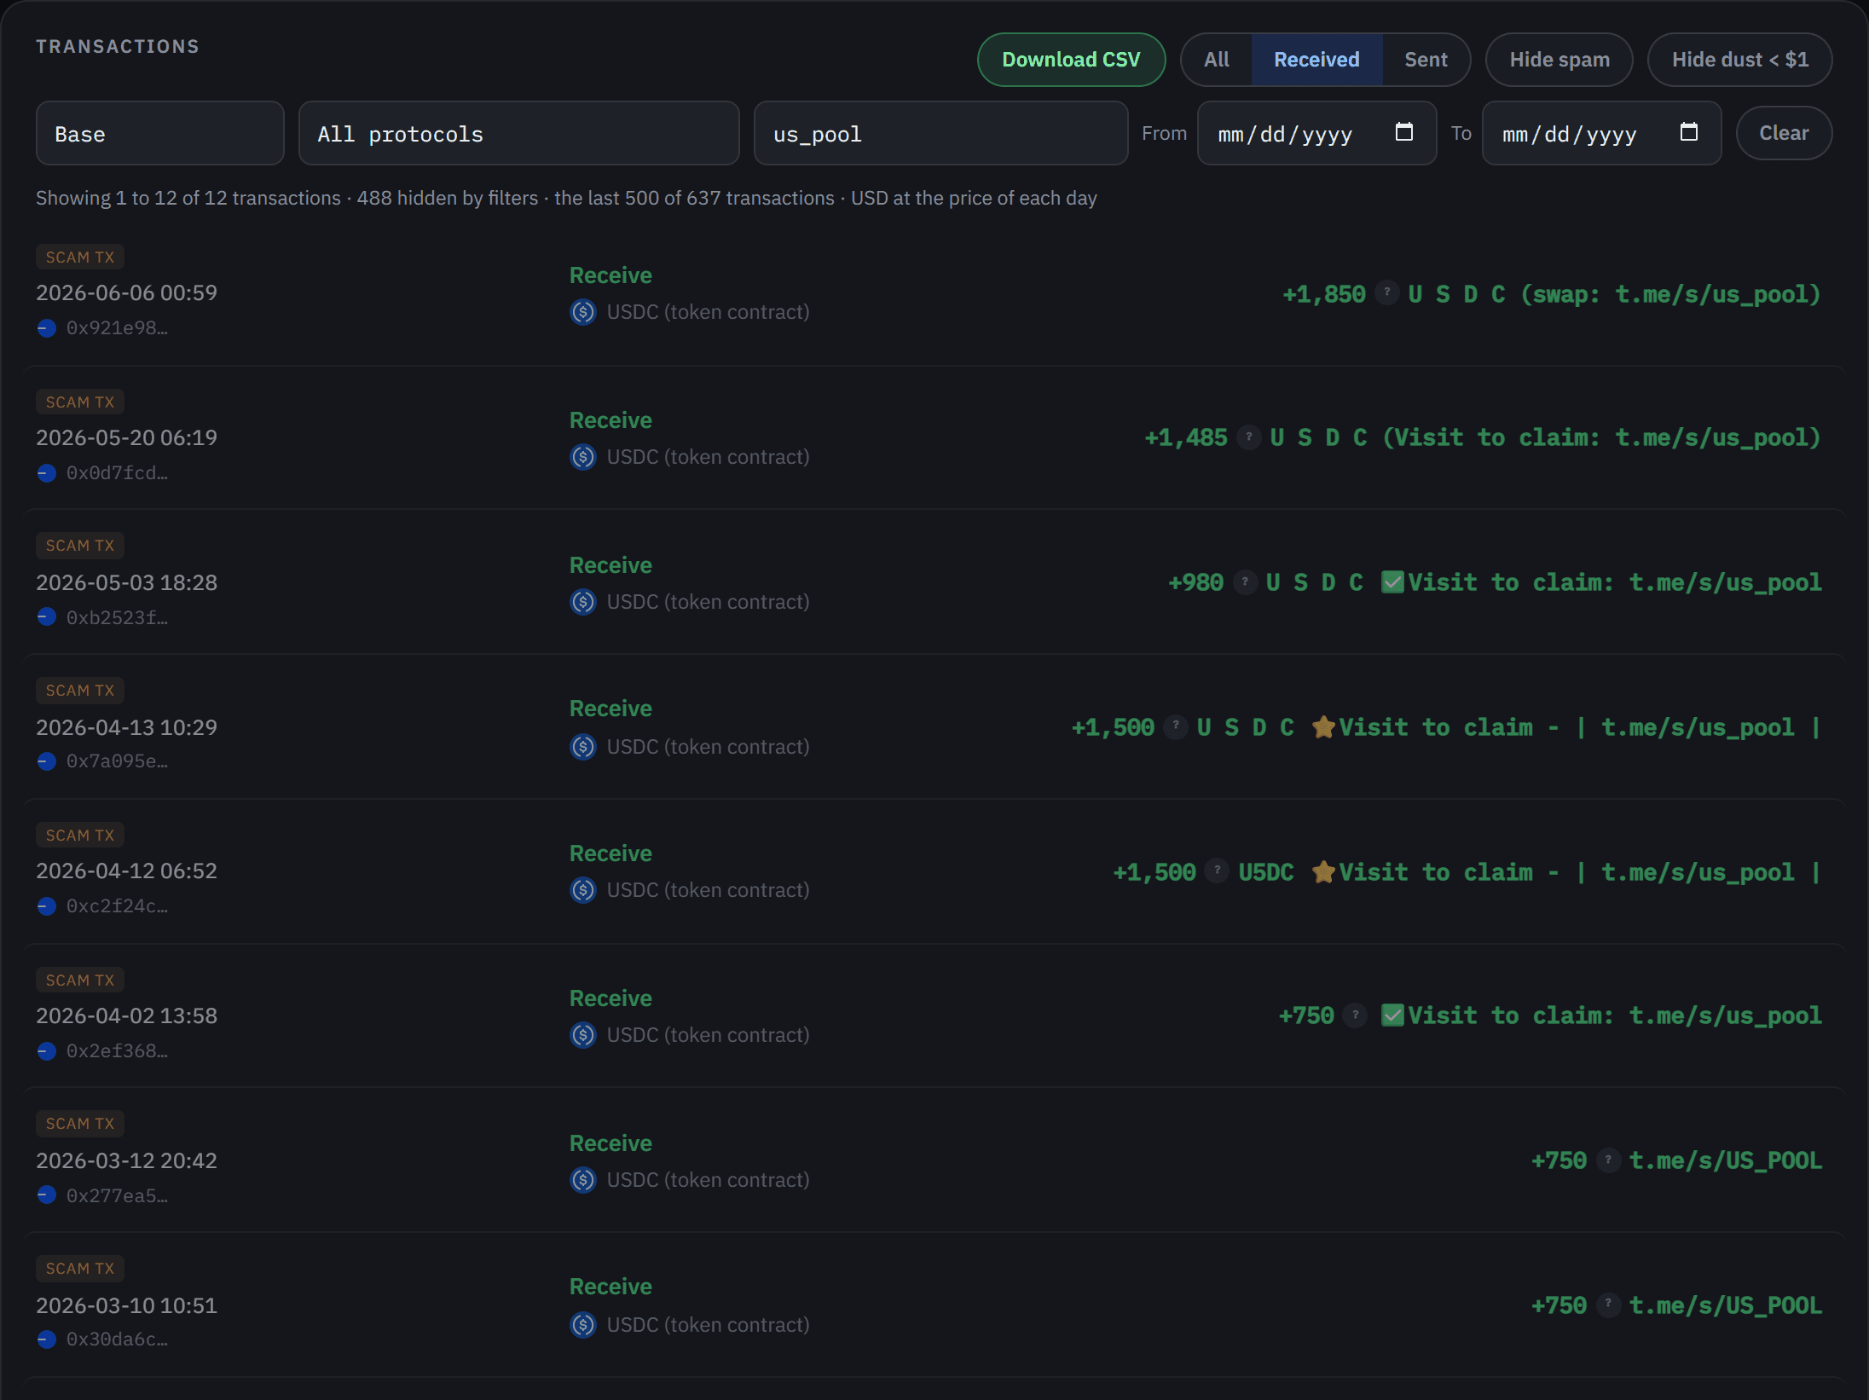
Task: Open the Base network dropdown
Action: tap(159, 134)
